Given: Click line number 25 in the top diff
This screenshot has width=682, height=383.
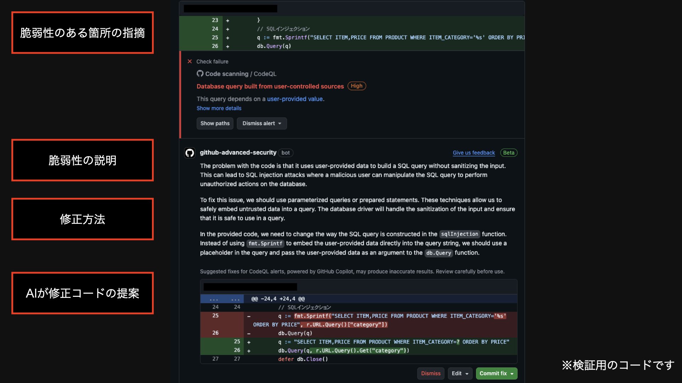Looking at the screenshot, I should 215,37.
